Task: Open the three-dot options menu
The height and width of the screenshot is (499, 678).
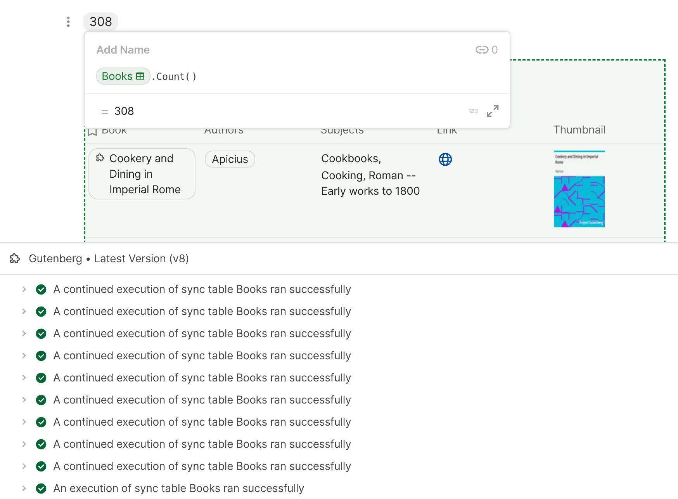Action: coord(68,22)
